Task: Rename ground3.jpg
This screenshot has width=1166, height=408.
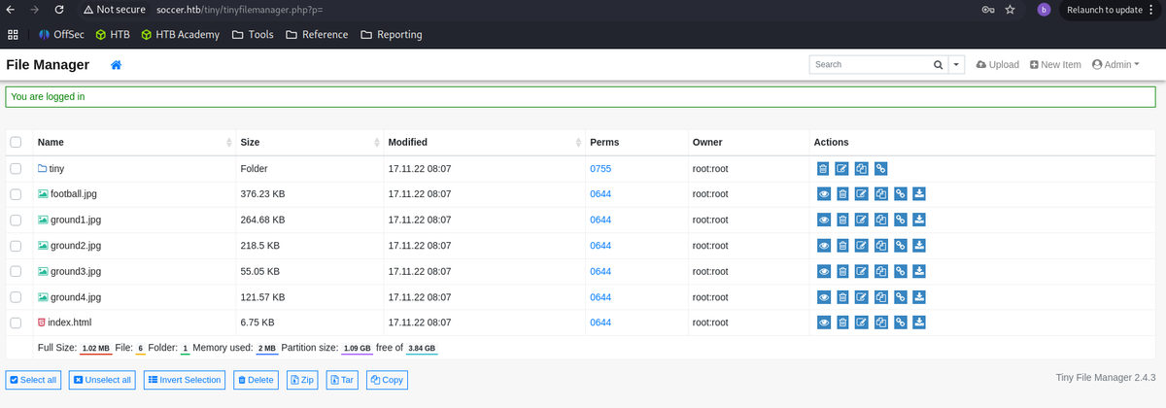Action: click(x=862, y=271)
